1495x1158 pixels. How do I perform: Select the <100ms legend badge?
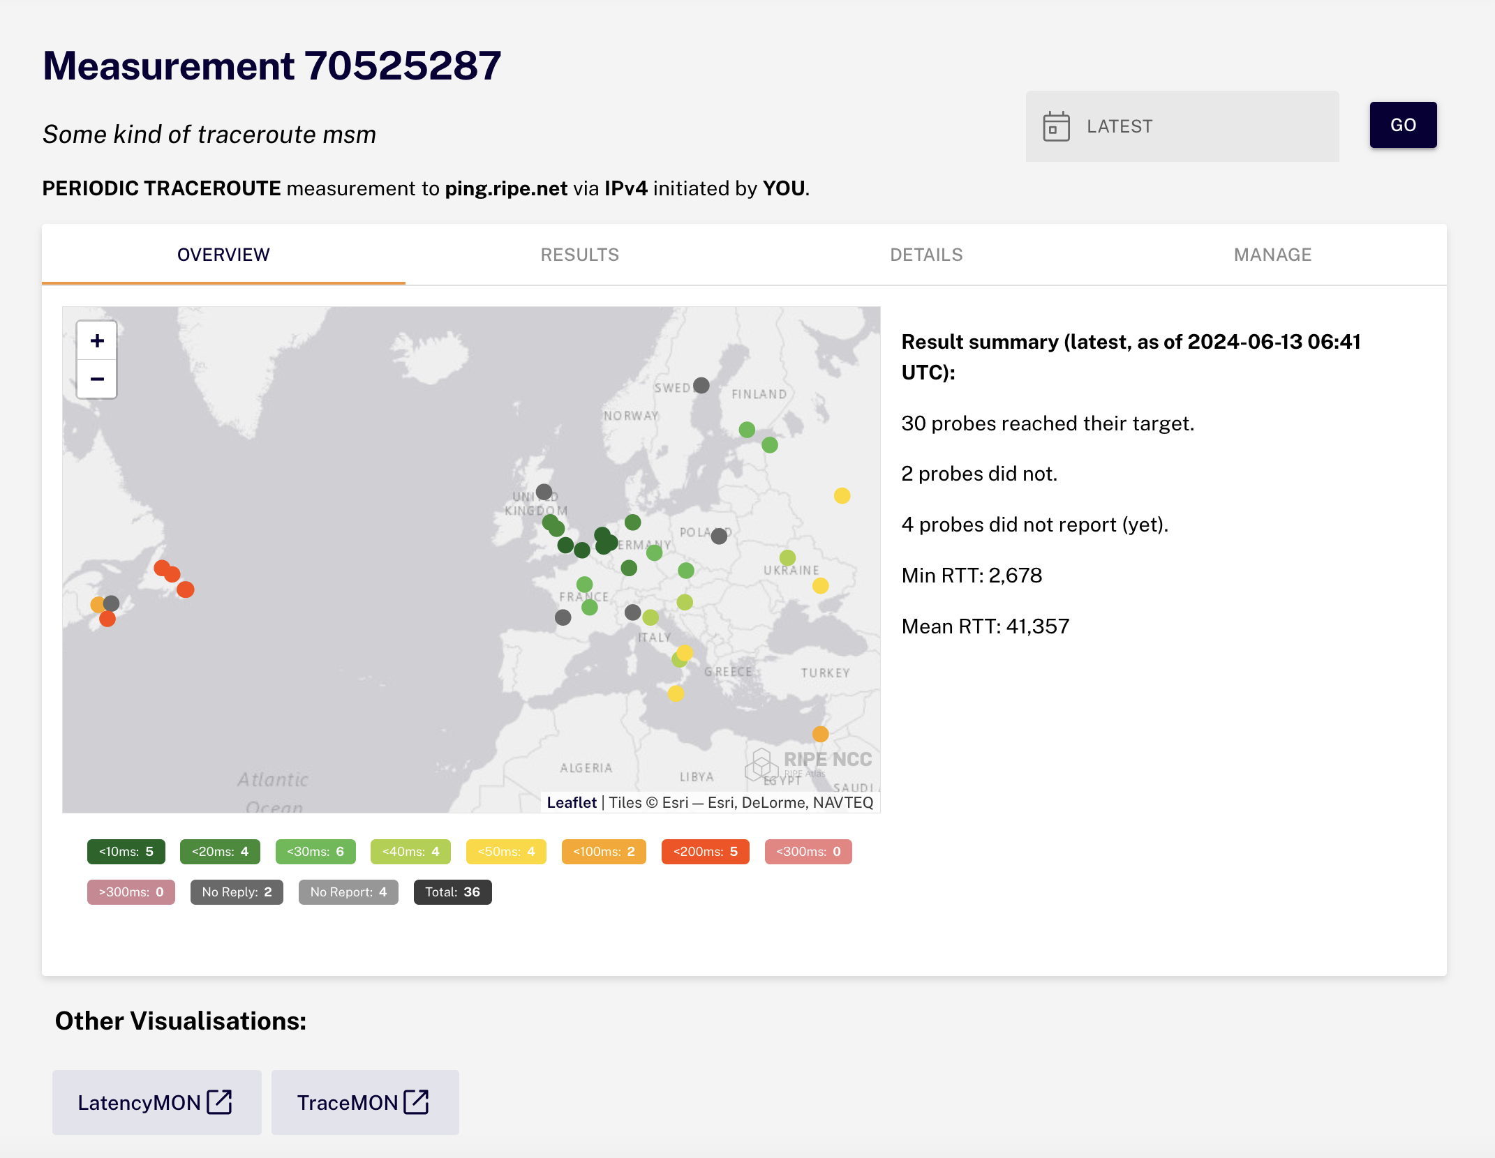click(x=604, y=852)
